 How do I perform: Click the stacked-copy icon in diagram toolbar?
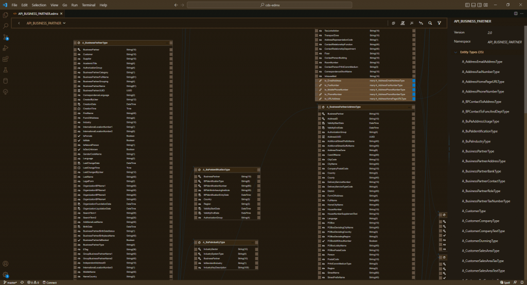[x=393, y=23]
